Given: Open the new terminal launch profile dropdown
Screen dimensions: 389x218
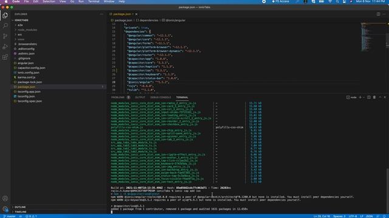Looking at the screenshot, I should point(363,97).
